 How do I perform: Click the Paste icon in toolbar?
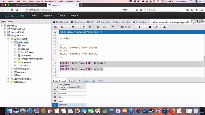coord(90,27)
